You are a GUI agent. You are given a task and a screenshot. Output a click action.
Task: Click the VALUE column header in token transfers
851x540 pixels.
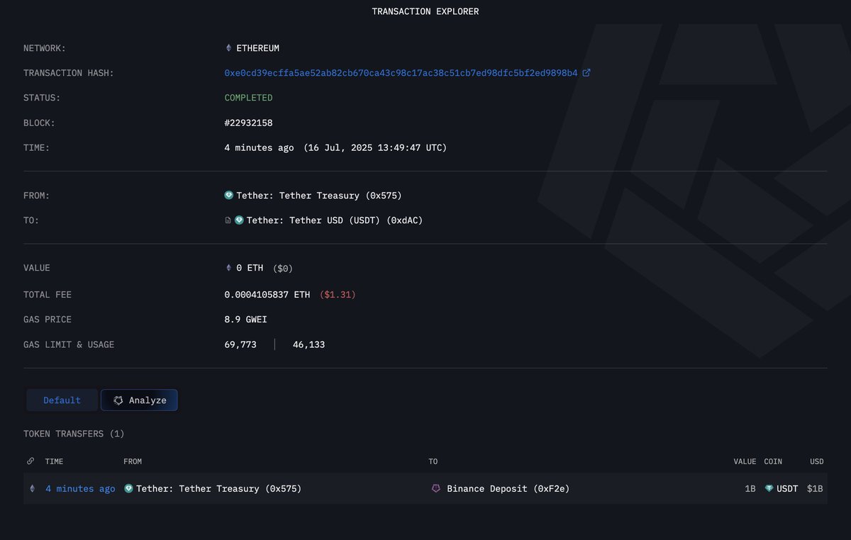pyautogui.click(x=745, y=461)
